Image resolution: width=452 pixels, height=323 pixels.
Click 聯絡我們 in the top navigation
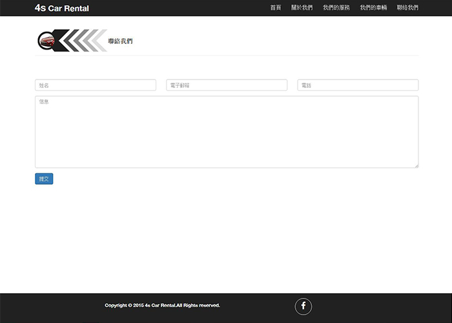tap(407, 8)
